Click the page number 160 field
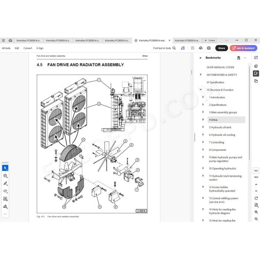The width and height of the screenshot is (260, 260). [256, 170]
